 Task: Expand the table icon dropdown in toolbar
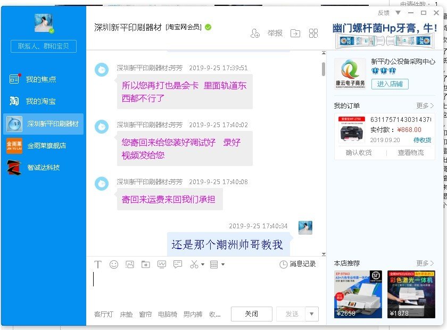coord(222,265)
